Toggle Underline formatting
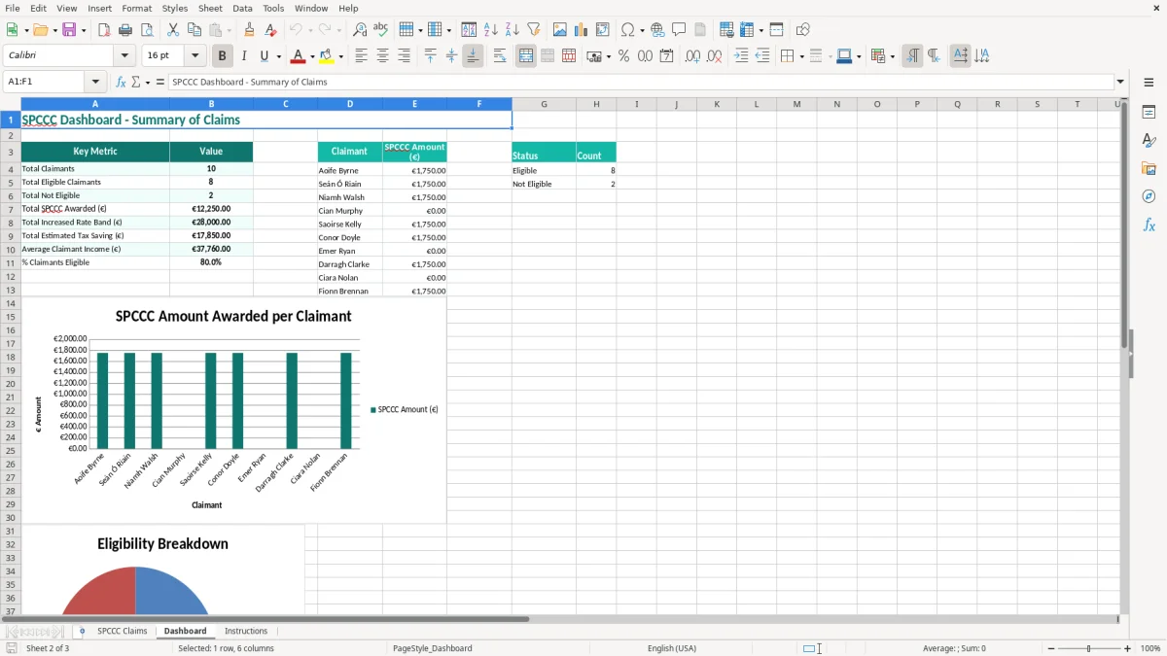Image resolution: width=1167 pixels, height=656 pixels. click(x=263, y=56)
